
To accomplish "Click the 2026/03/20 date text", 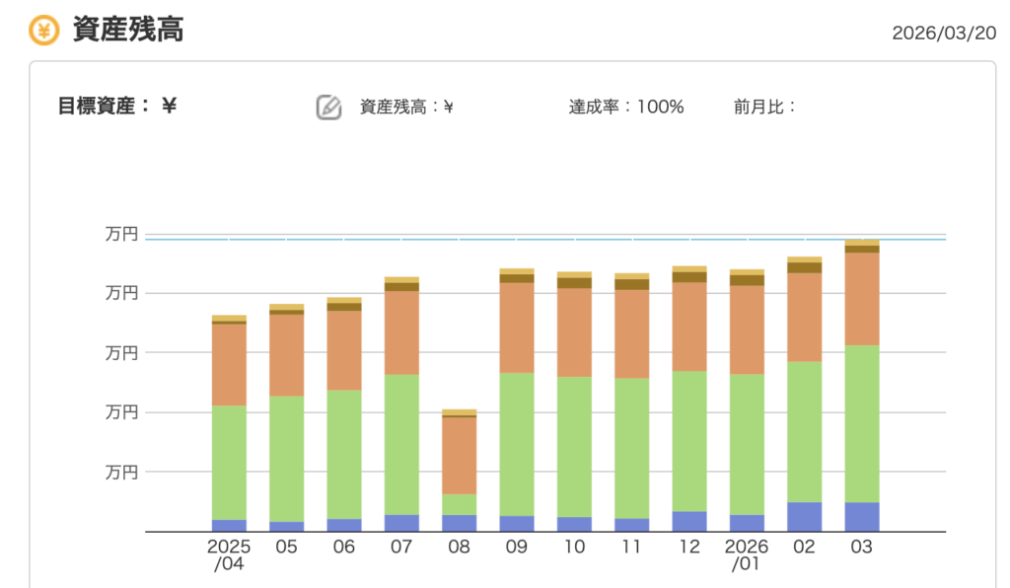I will [944, 33].
